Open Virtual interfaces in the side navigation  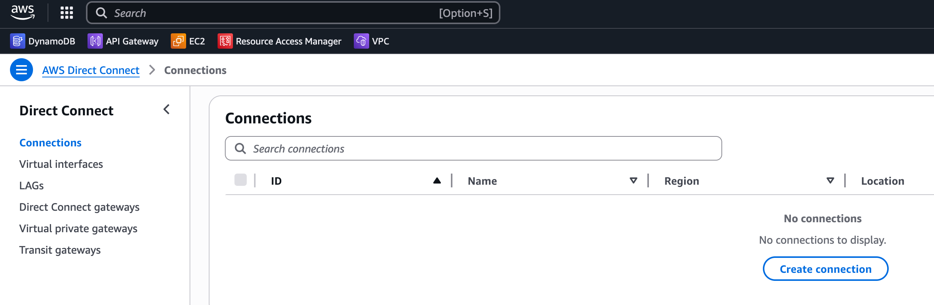pyautogui.click(x=61, y=164)
